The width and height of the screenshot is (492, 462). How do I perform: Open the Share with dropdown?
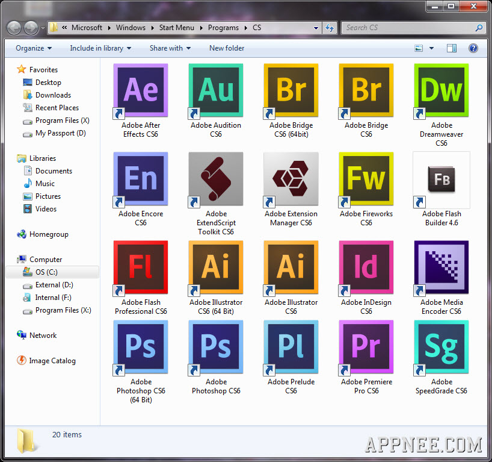[170, 48]
